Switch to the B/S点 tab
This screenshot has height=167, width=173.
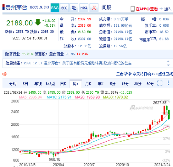[x=50, y=84]
